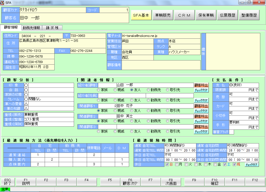
Task: Click the F1 説明 function key
Action: (26, 182)
